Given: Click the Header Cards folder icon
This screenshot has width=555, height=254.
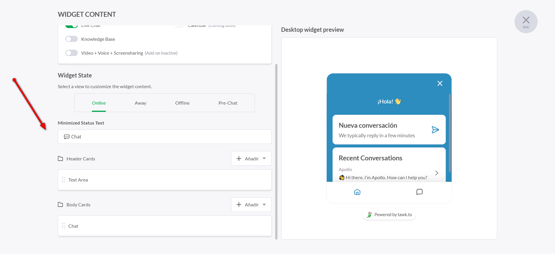Looking at the screenshot, I should coord(60,159).
